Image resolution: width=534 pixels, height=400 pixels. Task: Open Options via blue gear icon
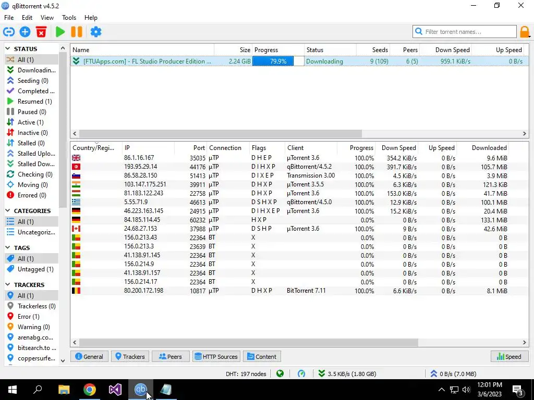[96, 32]
